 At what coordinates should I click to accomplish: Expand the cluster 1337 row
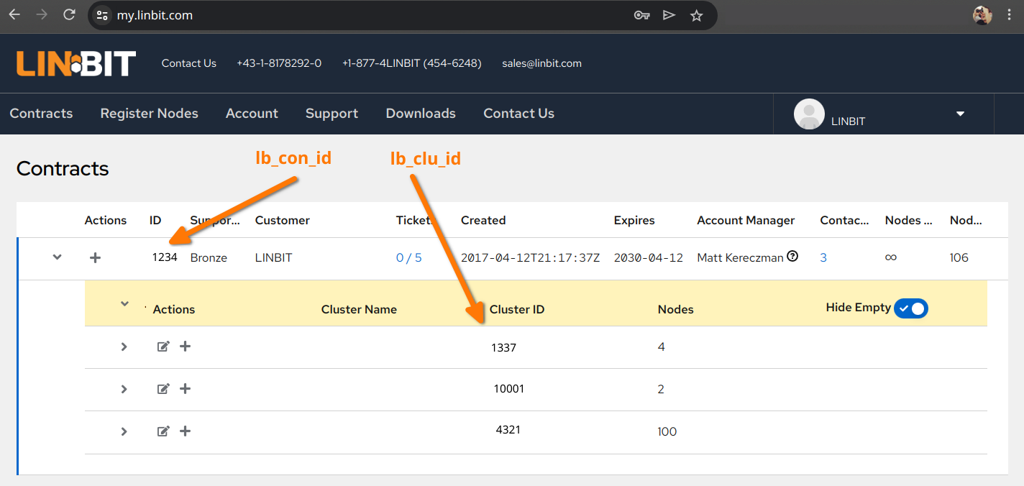tap(124, 347)
